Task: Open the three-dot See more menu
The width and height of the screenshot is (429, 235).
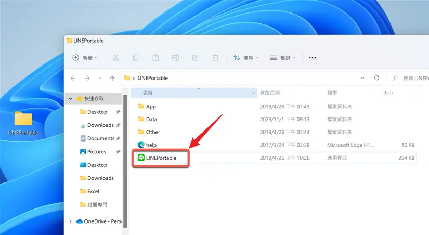Action: pyautogui.click(x=313, y=58)
